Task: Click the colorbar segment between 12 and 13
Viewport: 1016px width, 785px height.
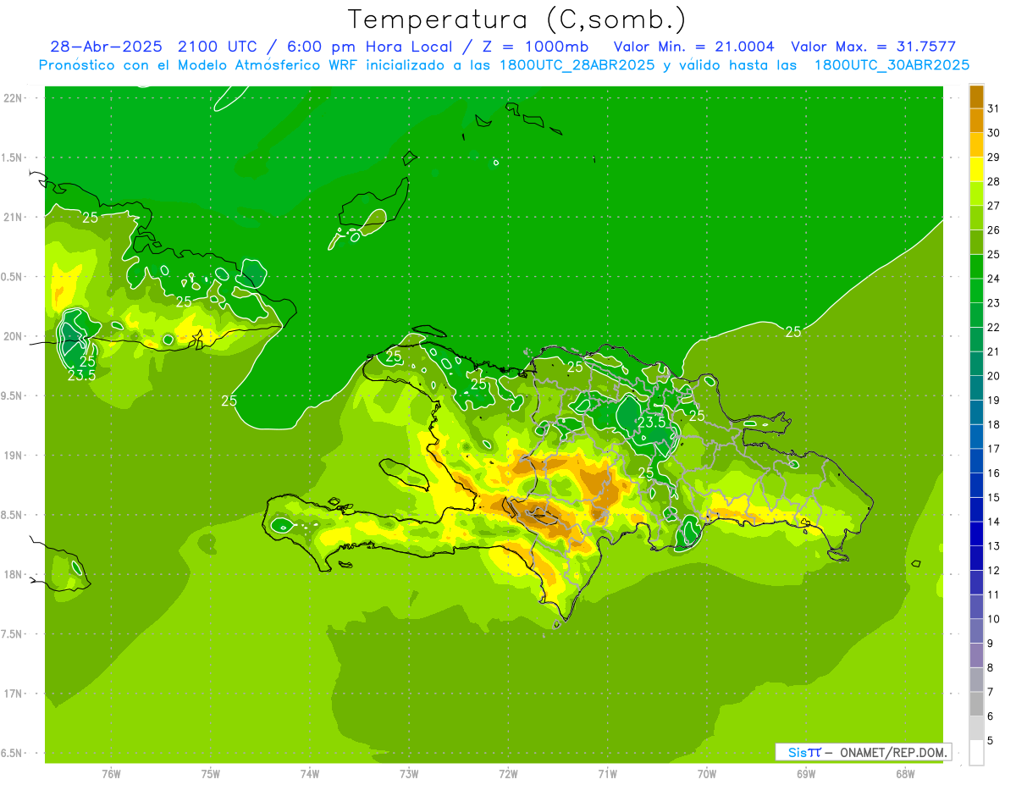Action: (976, 559)
